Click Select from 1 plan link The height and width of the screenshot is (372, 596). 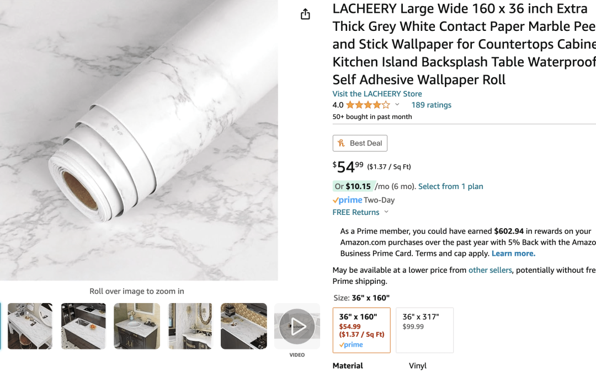(x=450, y=186)
